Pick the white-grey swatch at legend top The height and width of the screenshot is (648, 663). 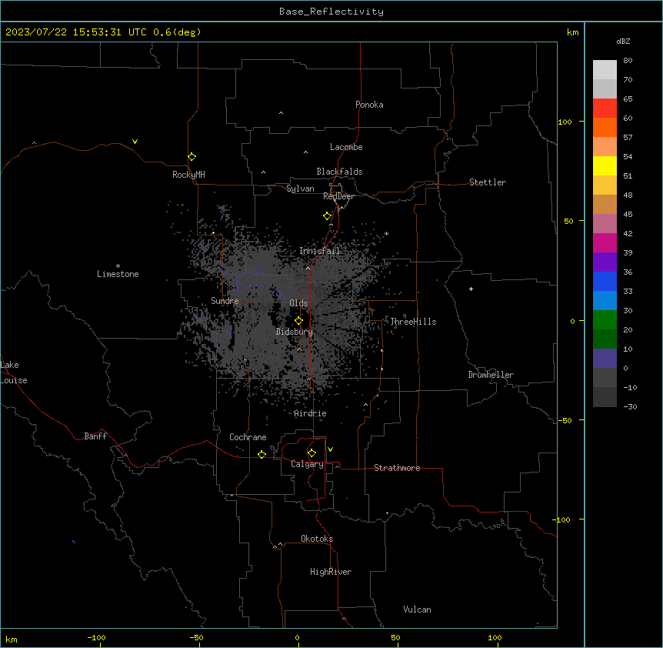605,70
